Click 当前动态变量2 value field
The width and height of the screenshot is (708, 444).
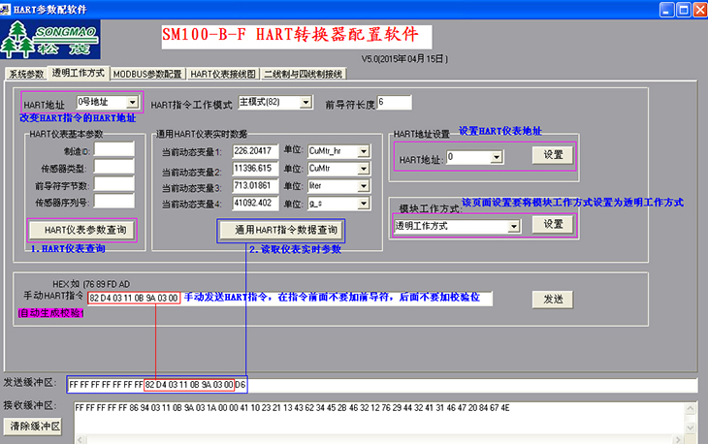coord(256,169)
